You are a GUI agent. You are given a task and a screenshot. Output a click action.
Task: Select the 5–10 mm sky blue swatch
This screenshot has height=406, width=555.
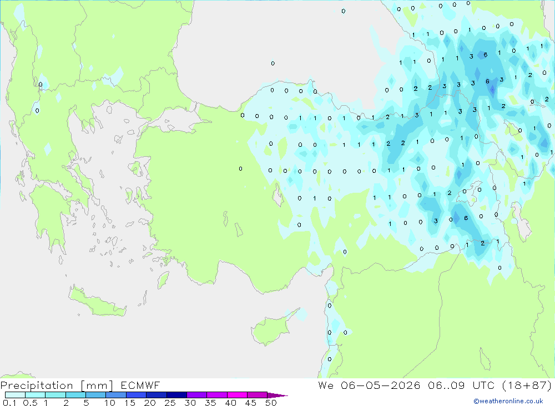tap(96, 395)
